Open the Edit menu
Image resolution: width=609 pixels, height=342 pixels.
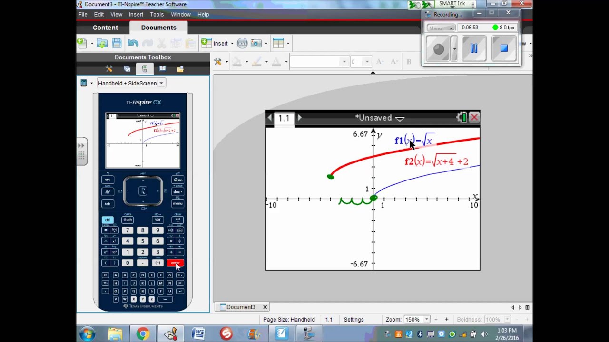coord(99,14)
